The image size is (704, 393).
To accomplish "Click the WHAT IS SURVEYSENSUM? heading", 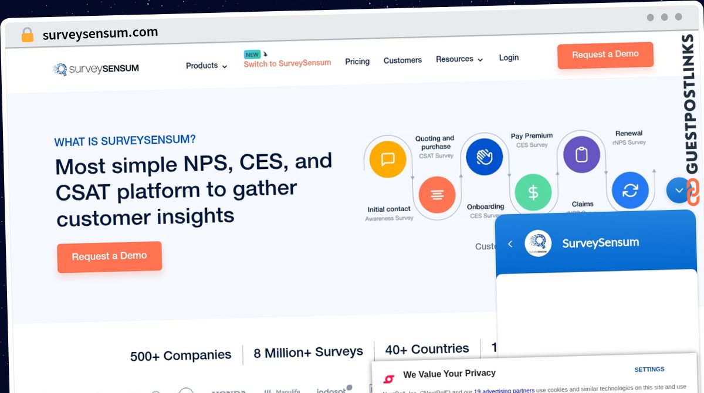I will (x=125, y=141).
